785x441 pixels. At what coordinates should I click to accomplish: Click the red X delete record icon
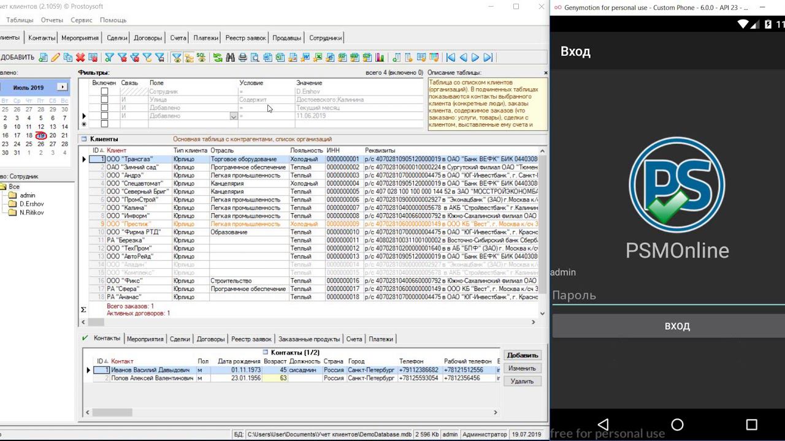(80, 58)
